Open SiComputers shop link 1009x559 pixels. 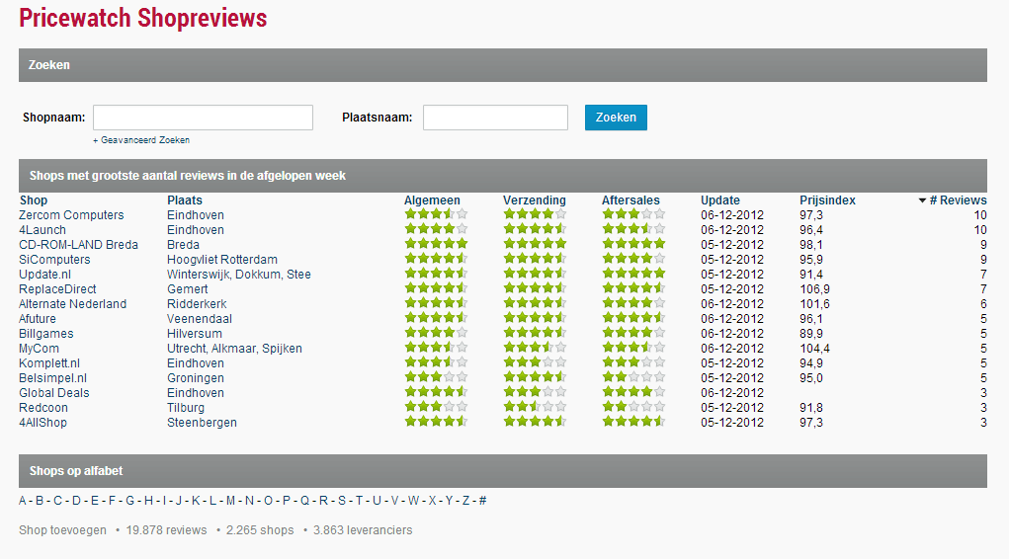coord(54,259)
